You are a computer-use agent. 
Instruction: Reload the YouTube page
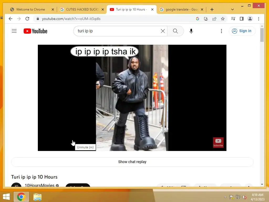[27, 19]
